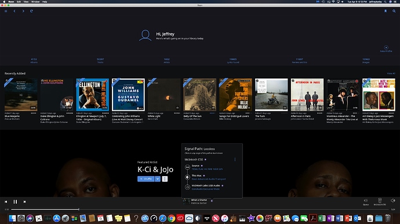Open the Roon menu in the menu bar

click(11, 2)
